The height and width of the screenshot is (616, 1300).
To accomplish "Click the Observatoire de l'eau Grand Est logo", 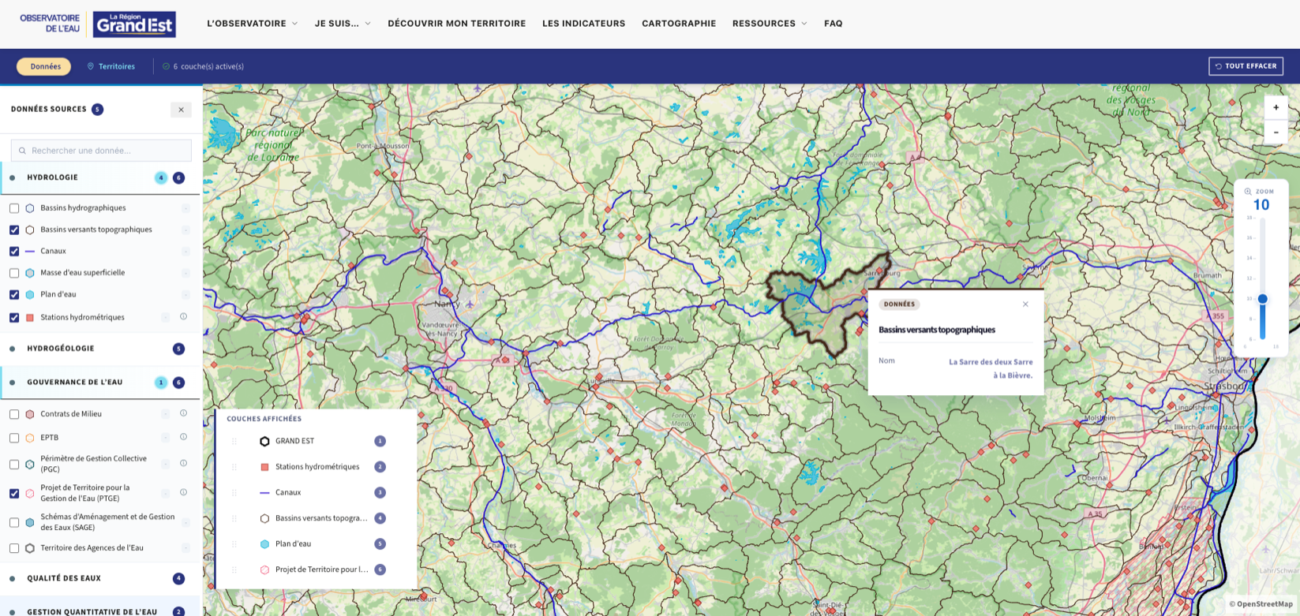I will tap(98, 24).
